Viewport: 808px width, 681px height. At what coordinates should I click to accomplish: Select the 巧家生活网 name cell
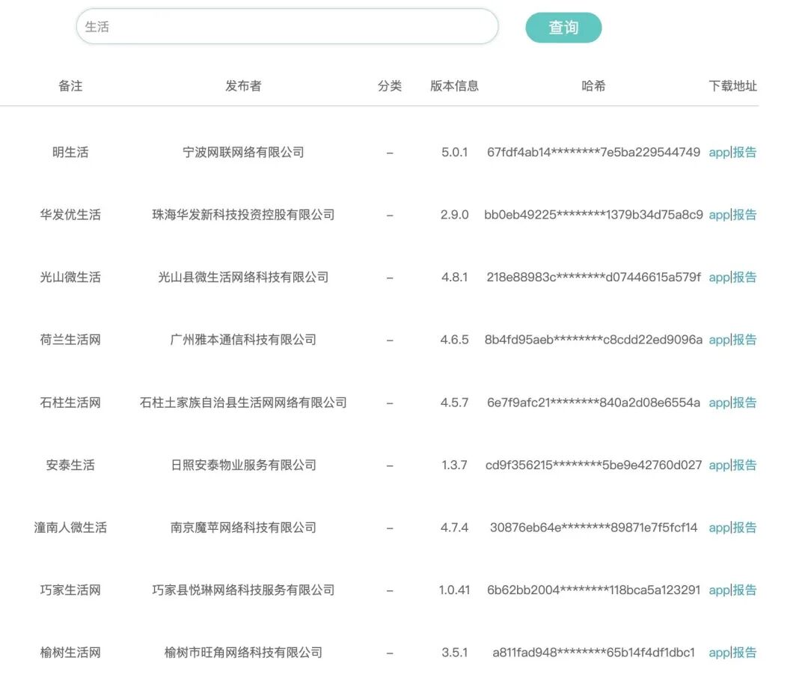(70, 590)
